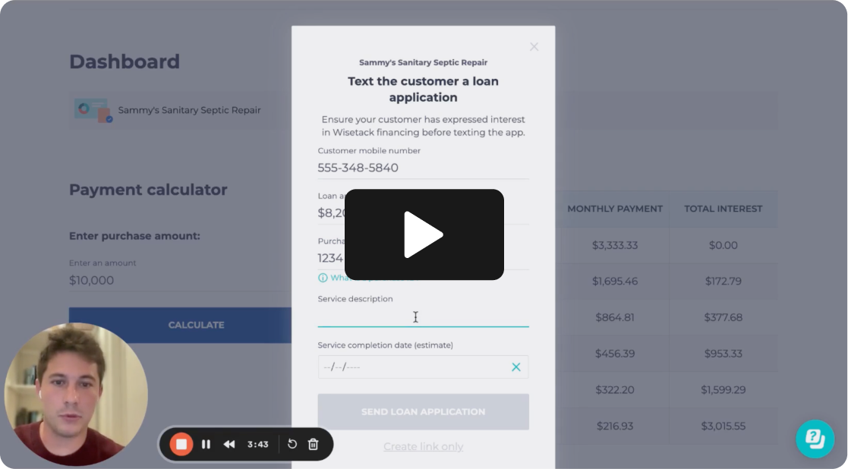Restart the recording with the circular arrow
The image size is (848, 469).
click(292, 444)
